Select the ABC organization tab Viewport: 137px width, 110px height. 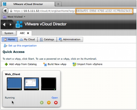22,33
